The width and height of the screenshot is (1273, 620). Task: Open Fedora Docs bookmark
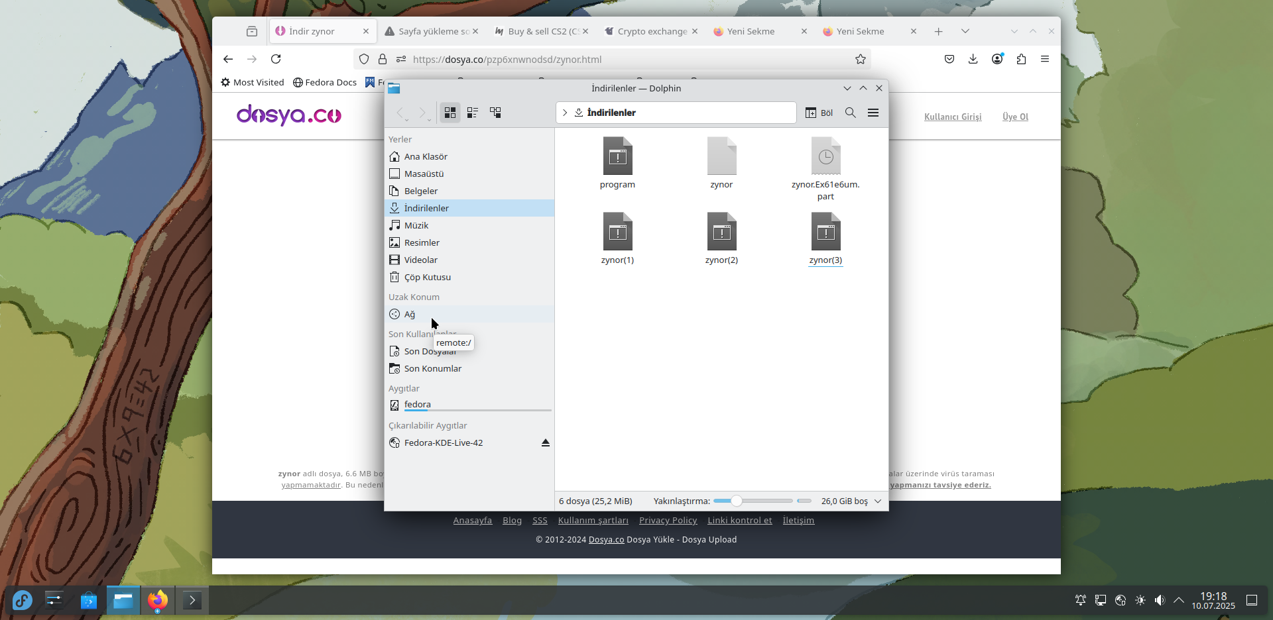pyautogui.click(x=325, y=82)
